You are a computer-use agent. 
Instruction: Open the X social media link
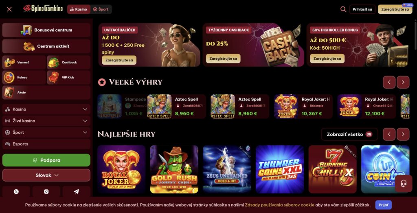pyautogui.click(x=16, y=191)
